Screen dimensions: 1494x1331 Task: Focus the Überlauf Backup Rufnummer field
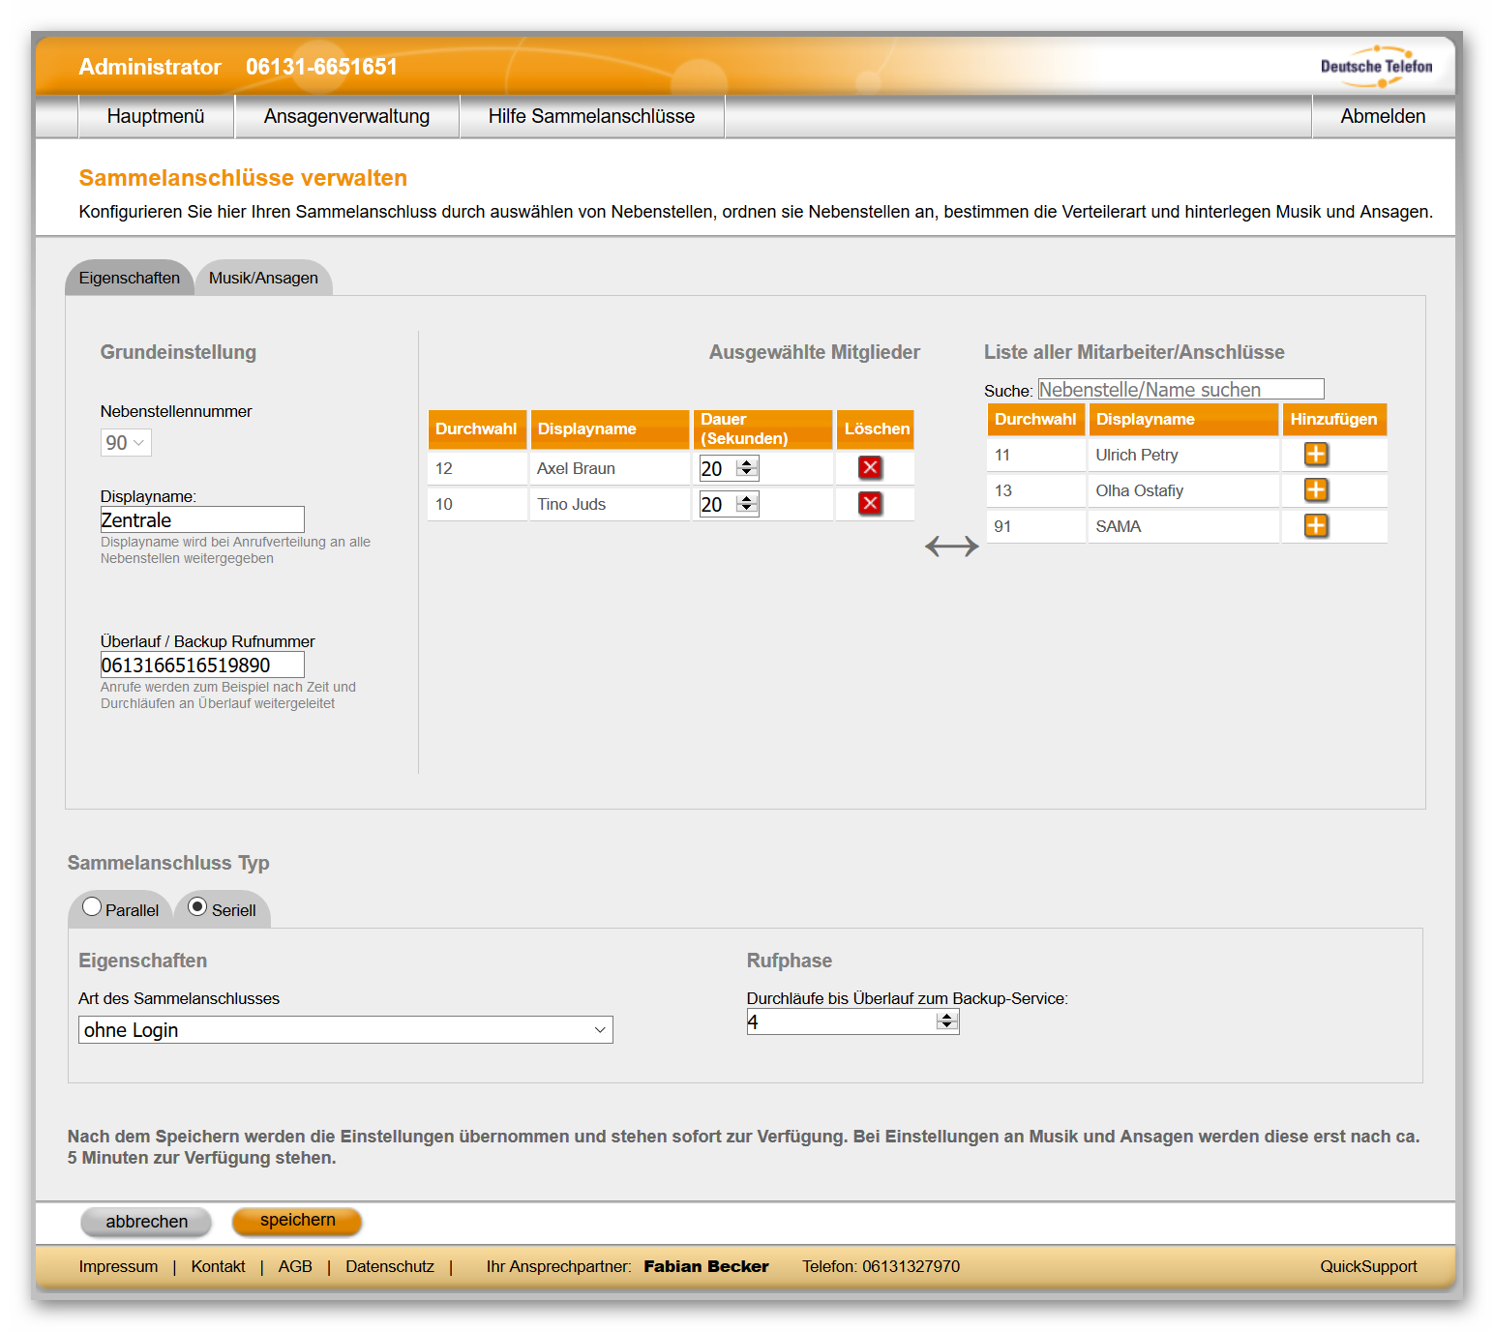pyautogui.click(x=202, y=665)
